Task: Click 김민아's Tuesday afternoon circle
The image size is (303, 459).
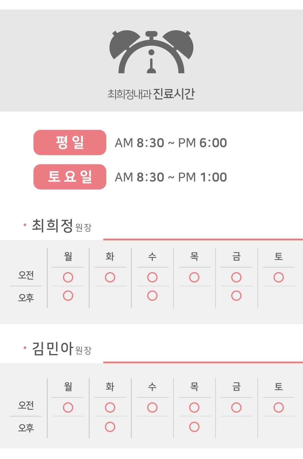Action: click(x=110, y=427)
